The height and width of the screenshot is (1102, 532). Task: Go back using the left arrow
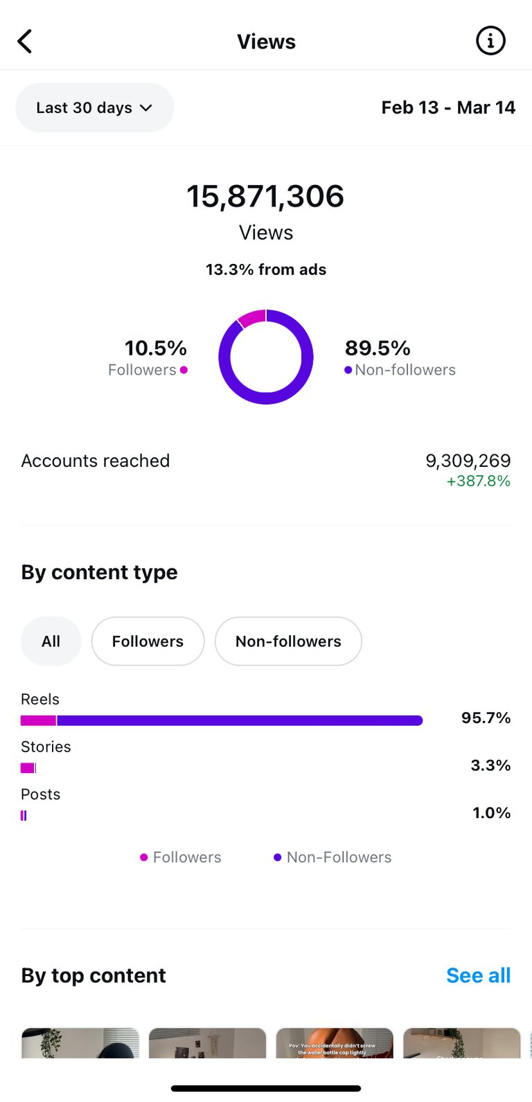click(x=25, y=42)
